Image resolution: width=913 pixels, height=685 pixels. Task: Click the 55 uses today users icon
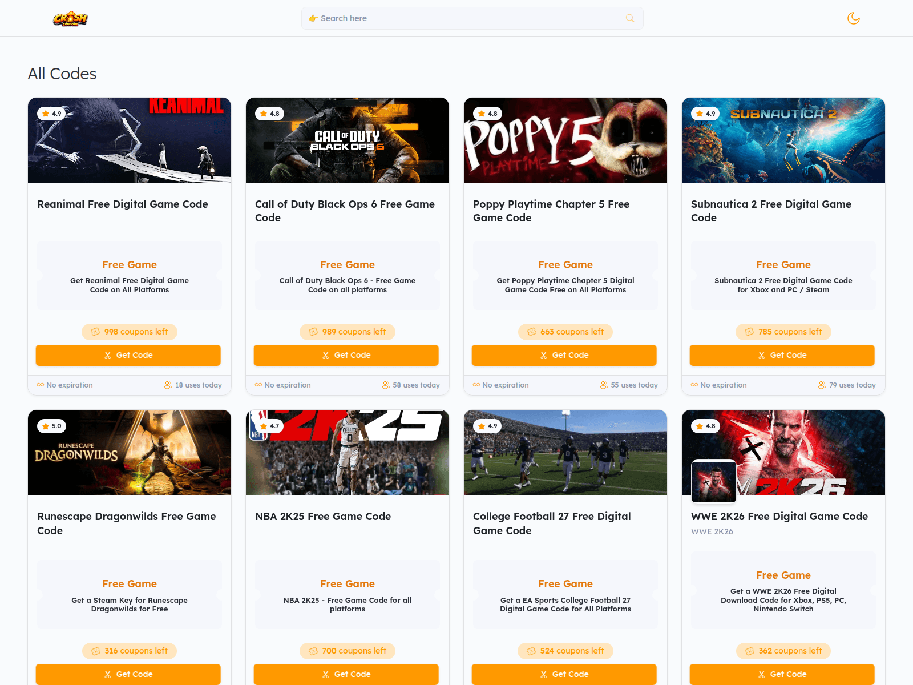tap(604, 385)
